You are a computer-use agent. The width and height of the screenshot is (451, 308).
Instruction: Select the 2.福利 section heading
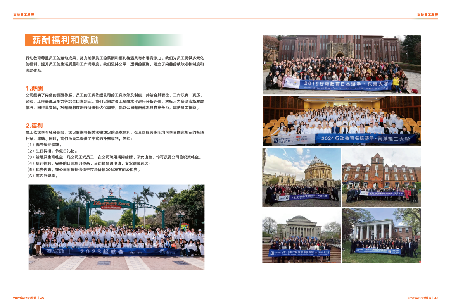(34, 126)
